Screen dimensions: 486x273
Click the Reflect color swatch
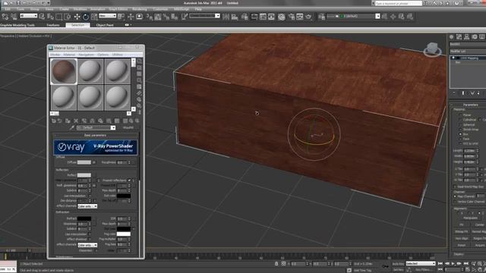(84, 175)
